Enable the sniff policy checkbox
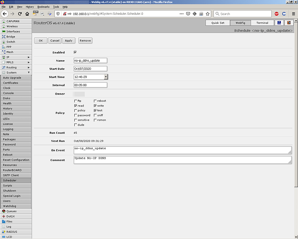Viewport: 298px width, 239px height. pos(95,115)
